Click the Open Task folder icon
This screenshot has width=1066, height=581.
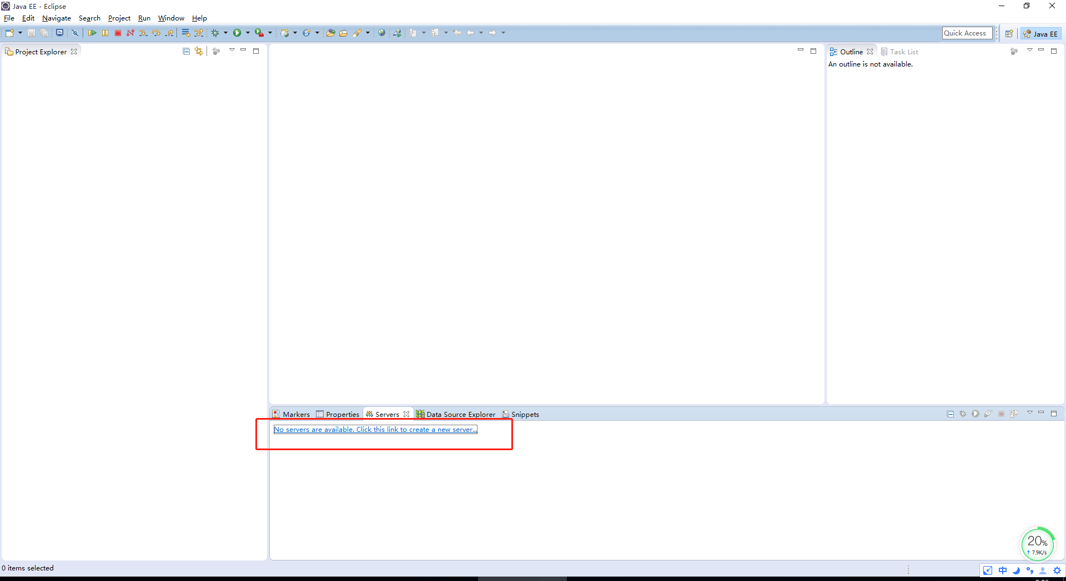pos(343,33)
